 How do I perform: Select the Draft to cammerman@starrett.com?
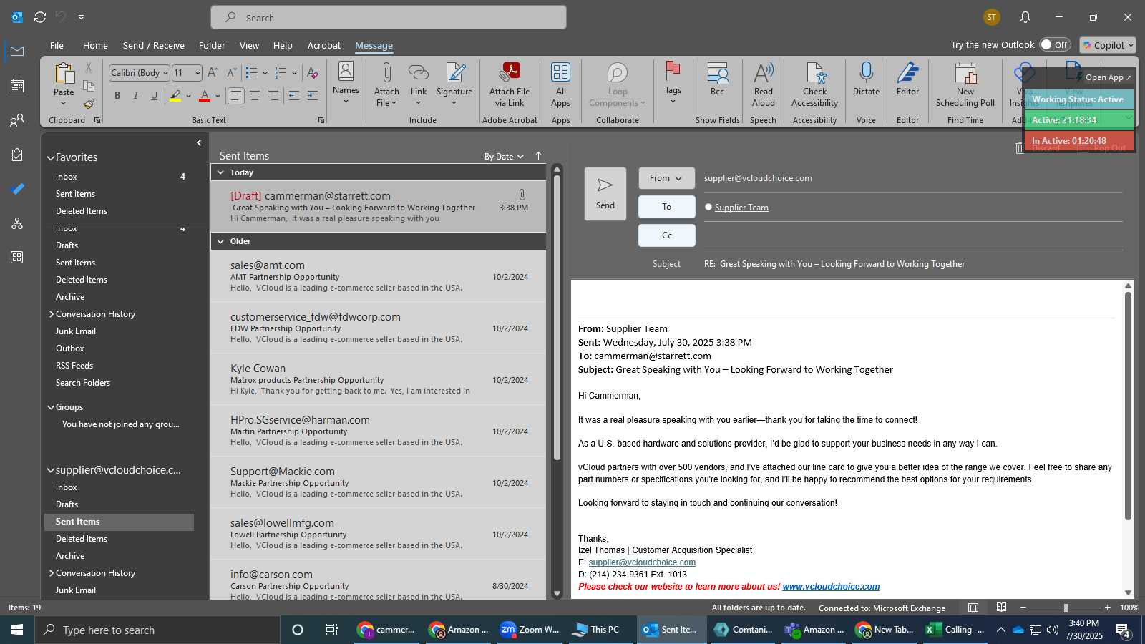click(x=379, y=207)
